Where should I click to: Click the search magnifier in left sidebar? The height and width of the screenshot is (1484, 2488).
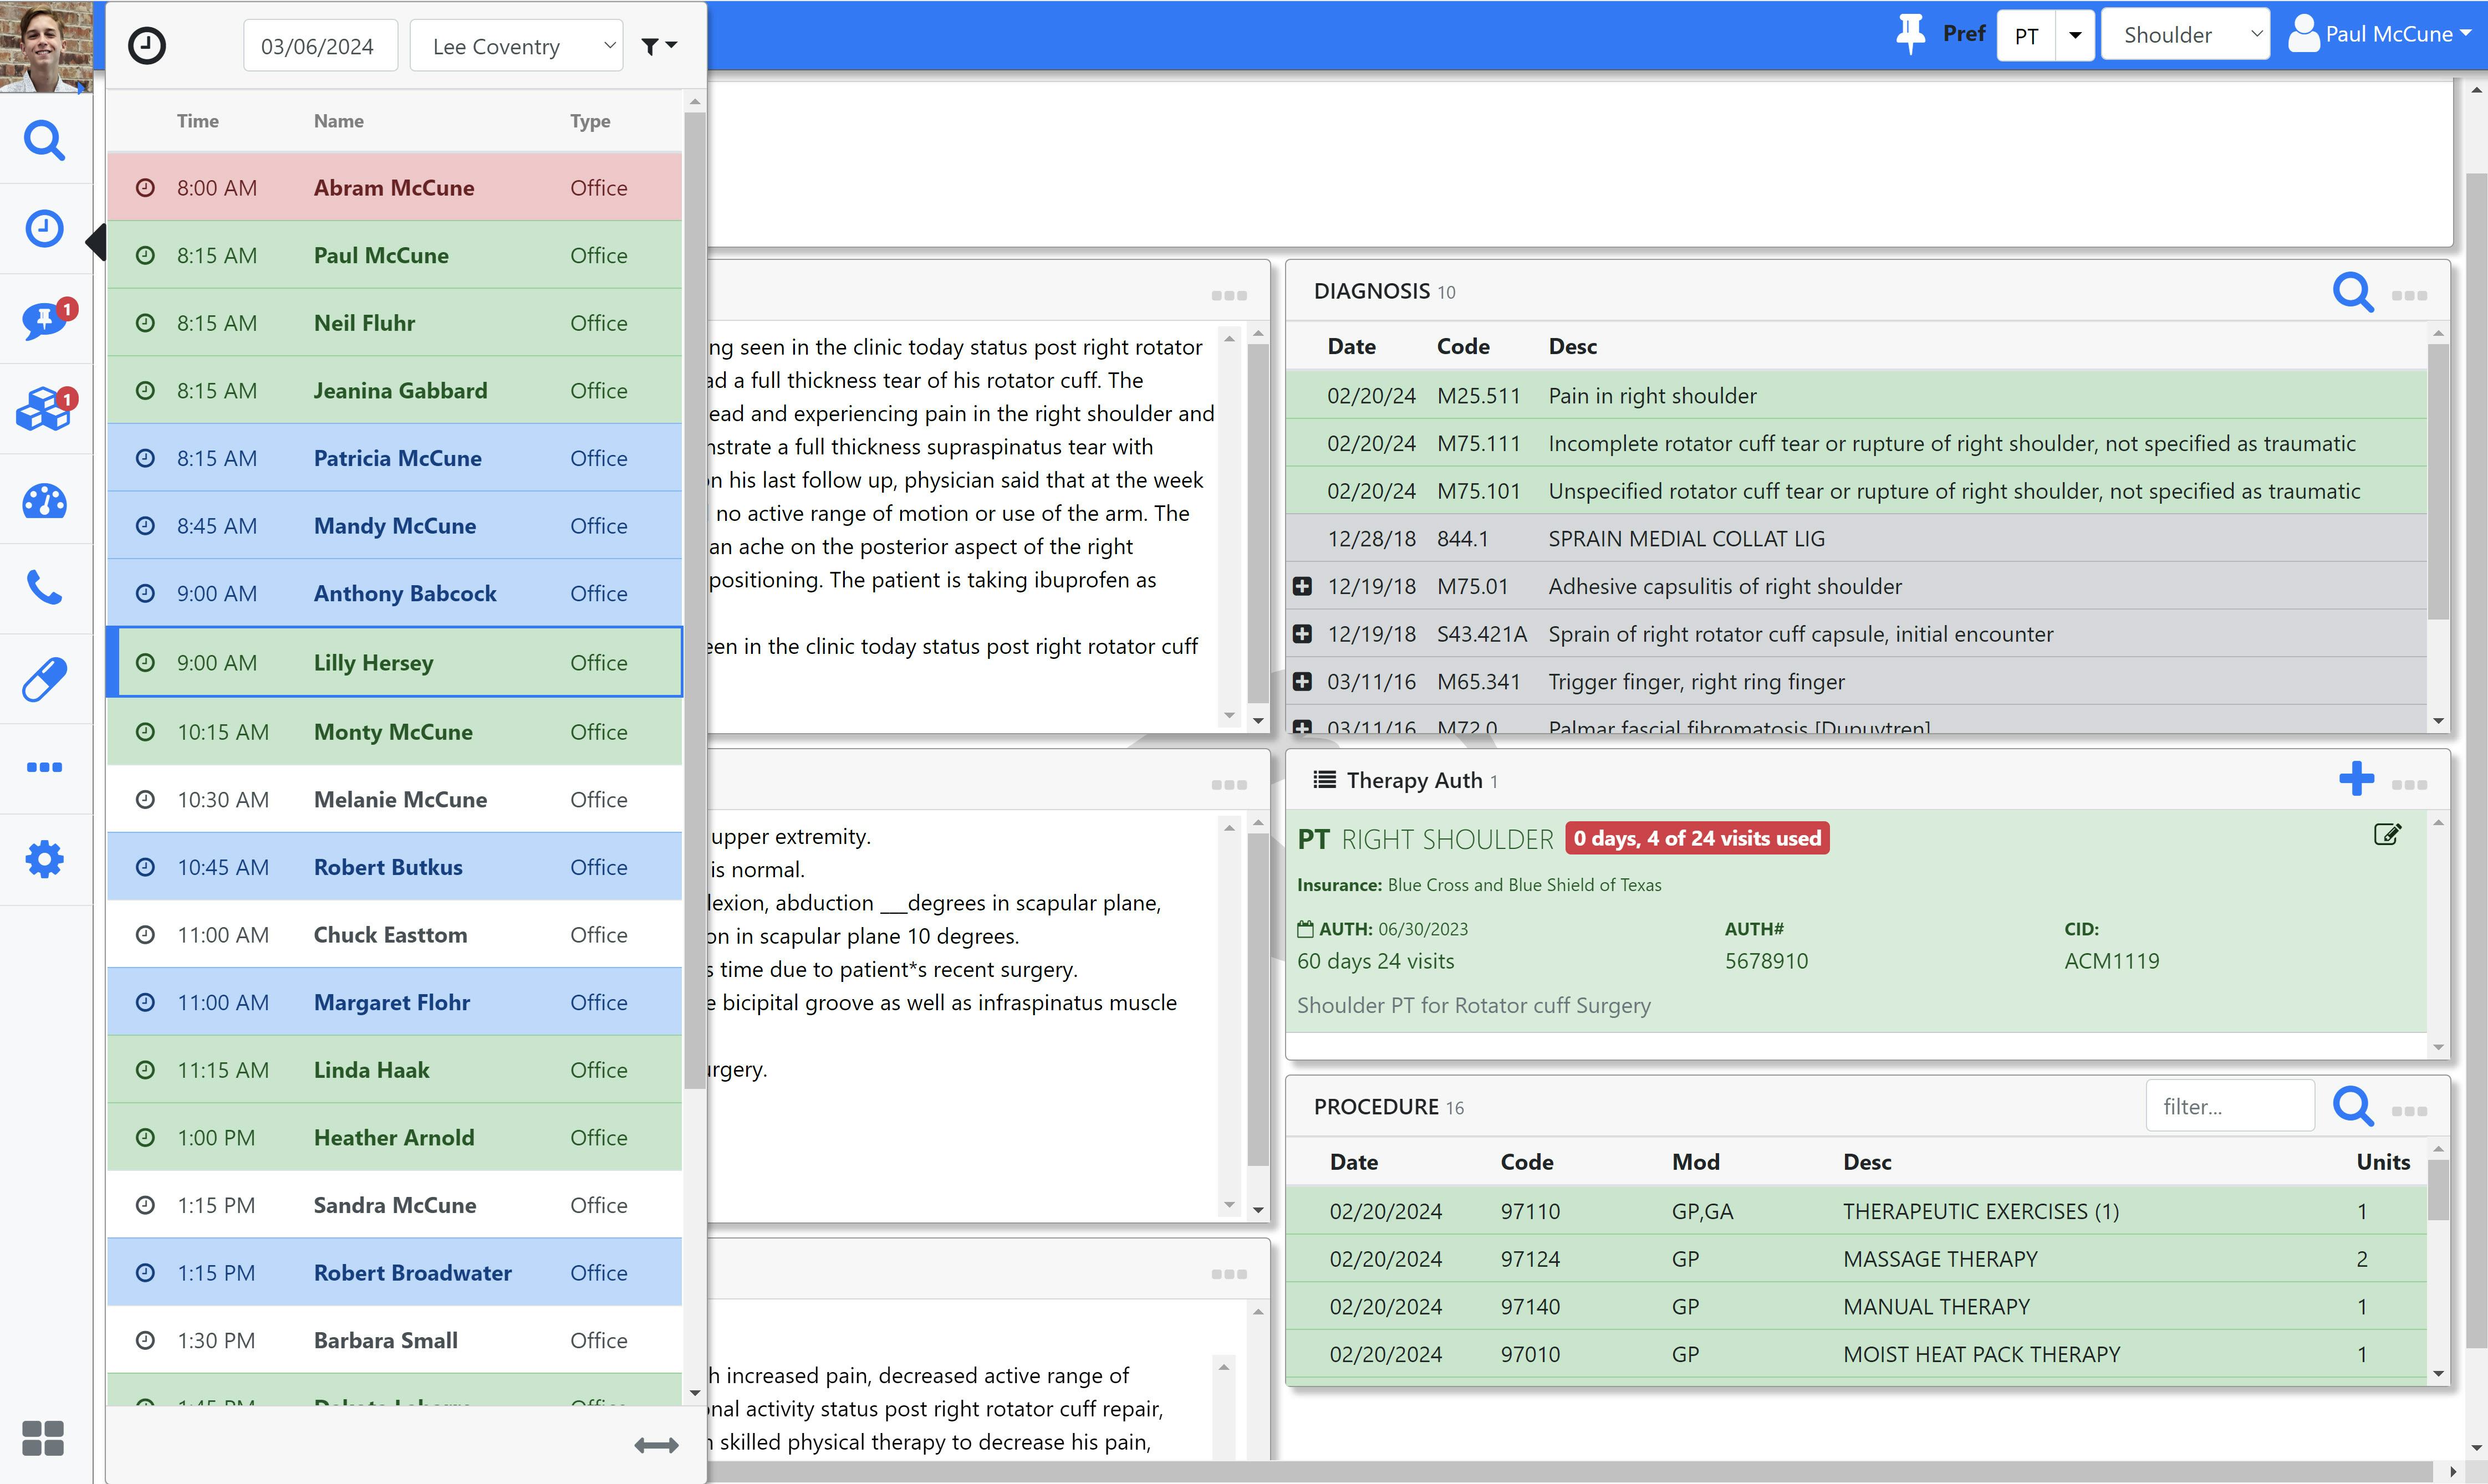[44, 141]
